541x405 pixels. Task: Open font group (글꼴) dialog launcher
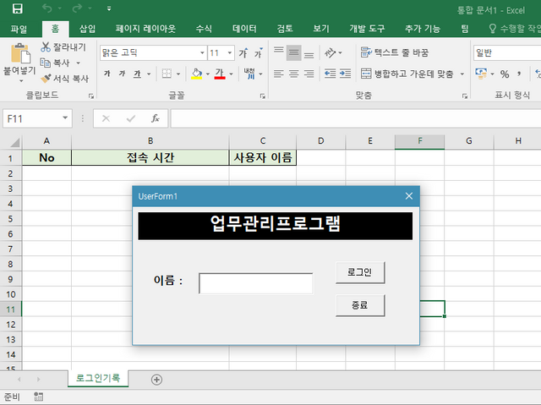point(263,96)
